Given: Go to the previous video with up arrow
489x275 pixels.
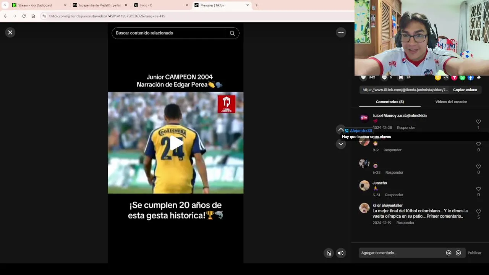Looking at the screenshot, I should click(x=341, y=129).
